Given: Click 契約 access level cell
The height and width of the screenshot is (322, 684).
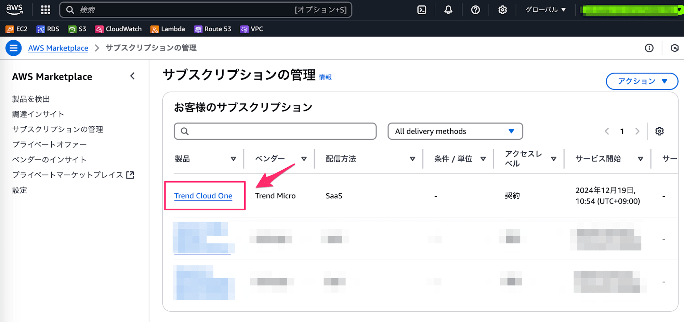Looking at the screenshot, I should (512, 196).
